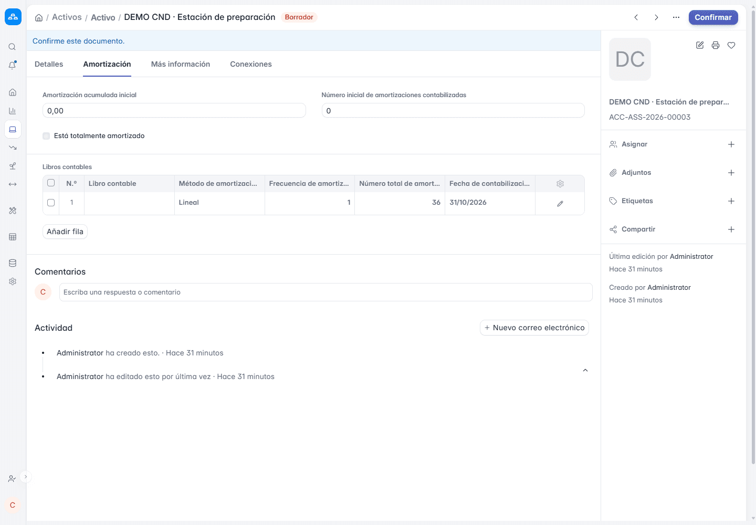
Task: Add a tag with Etiquetas plus
Action: point(731,201)
